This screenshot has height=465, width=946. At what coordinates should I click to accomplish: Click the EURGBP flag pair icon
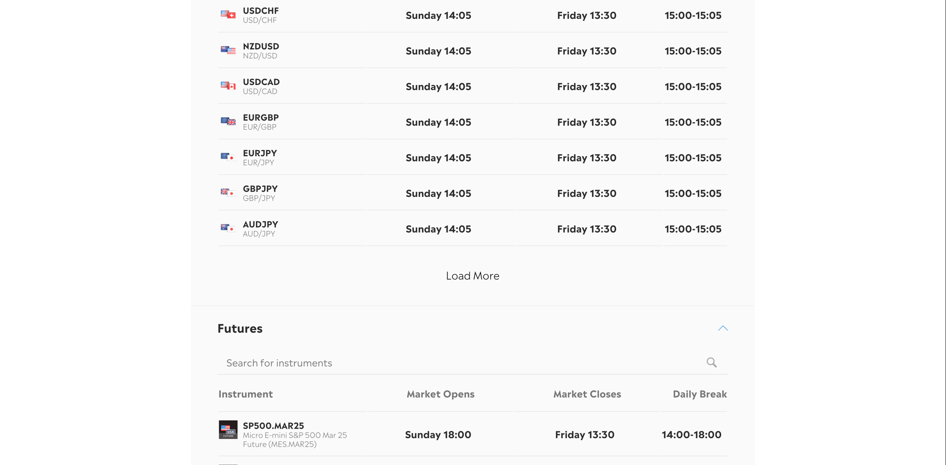(228, 121)
